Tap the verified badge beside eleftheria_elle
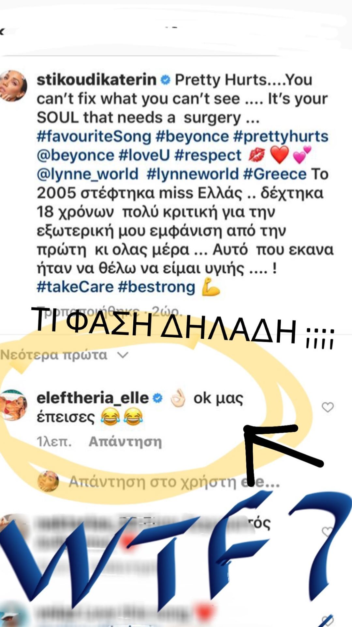 [x=158, y=398]
